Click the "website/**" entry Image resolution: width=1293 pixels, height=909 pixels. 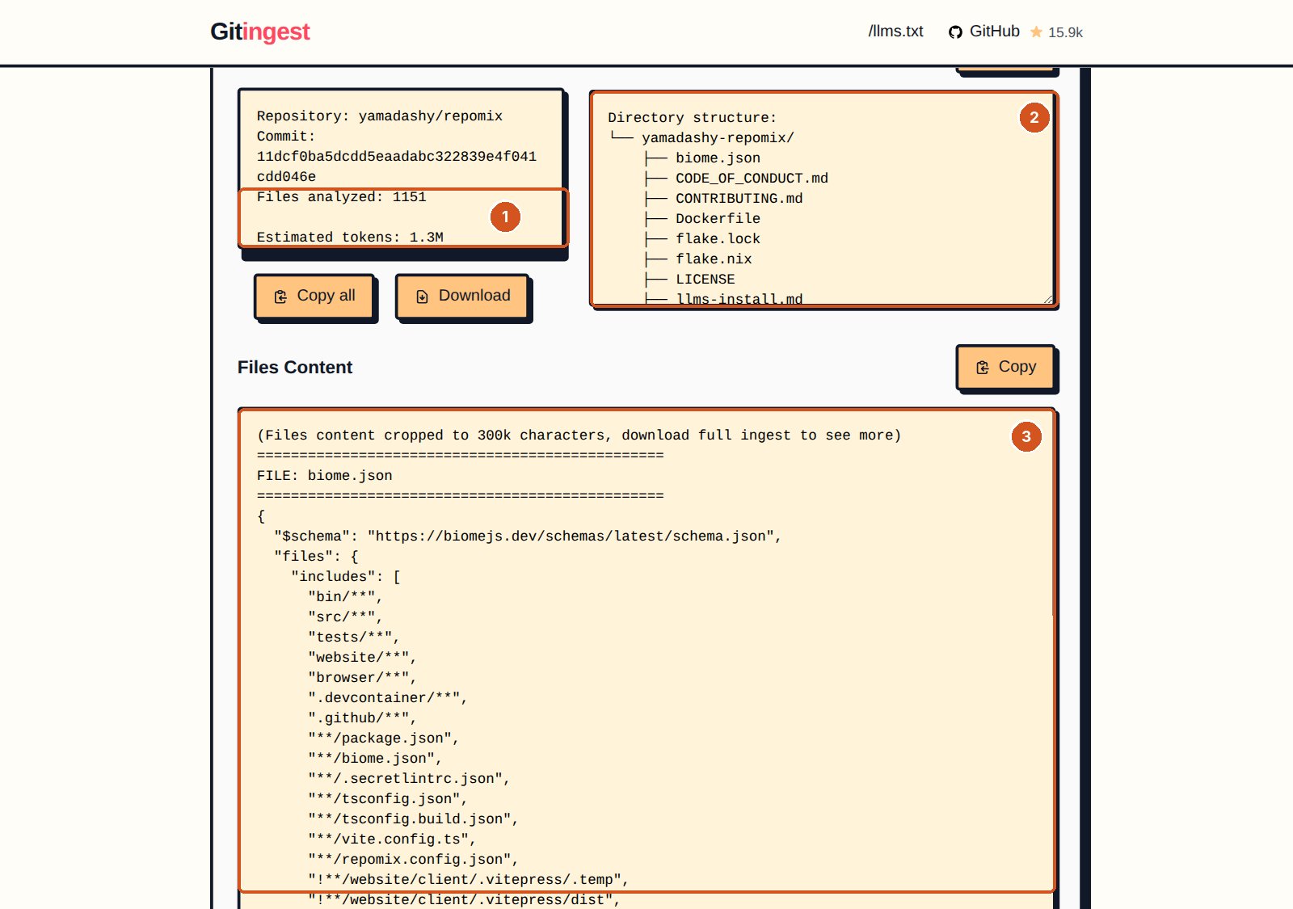point(362,658)
